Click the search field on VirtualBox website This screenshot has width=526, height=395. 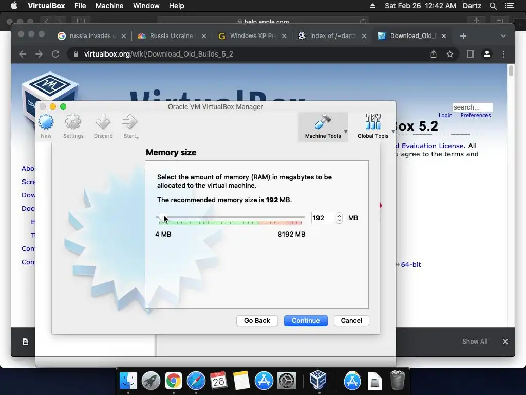pos(473,107)
